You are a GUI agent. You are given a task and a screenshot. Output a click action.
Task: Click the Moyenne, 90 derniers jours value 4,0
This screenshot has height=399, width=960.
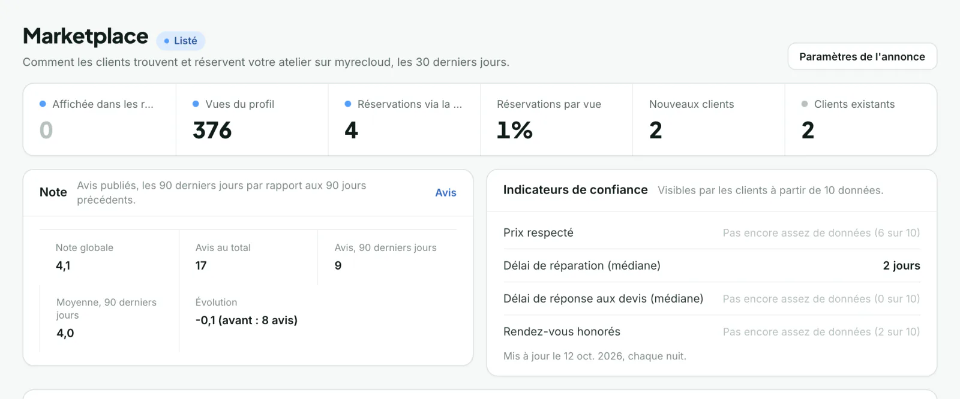point(65,333)
